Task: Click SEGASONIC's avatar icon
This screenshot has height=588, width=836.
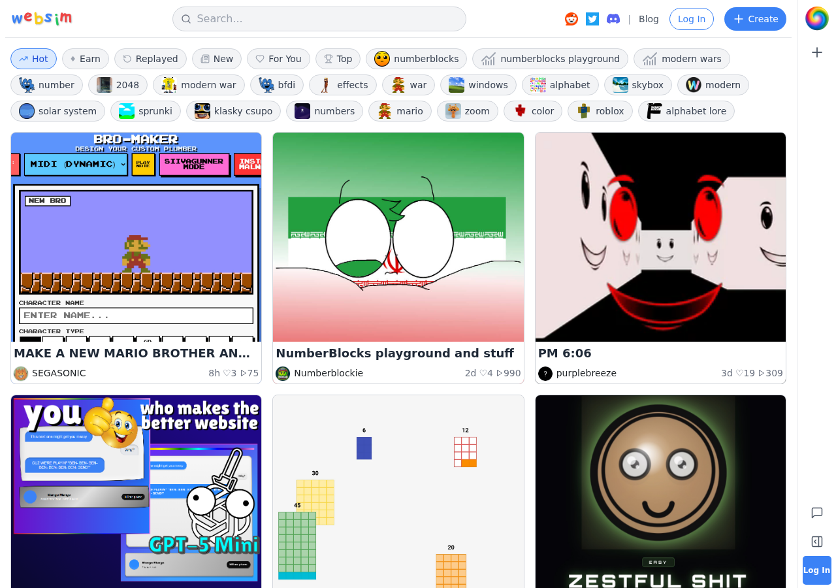Action: point(21,373)
